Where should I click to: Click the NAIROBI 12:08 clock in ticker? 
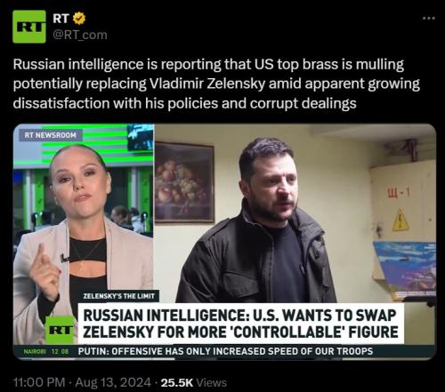(46, 351)
